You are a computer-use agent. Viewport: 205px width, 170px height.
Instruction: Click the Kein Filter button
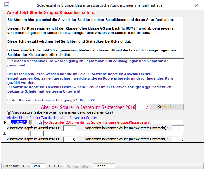point(78,166)
